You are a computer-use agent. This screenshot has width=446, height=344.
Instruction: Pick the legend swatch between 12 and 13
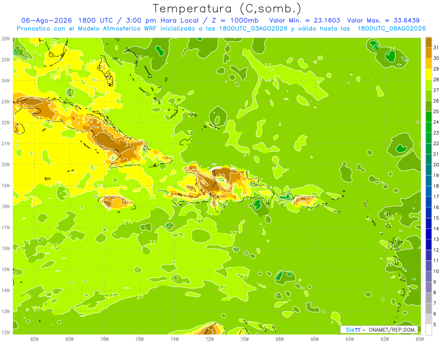point(429,245)
